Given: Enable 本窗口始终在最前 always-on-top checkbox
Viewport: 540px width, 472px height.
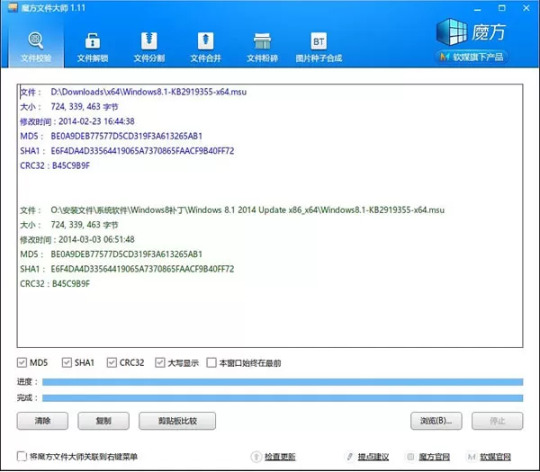Looking at the screenshot, I should click(211, 362).
